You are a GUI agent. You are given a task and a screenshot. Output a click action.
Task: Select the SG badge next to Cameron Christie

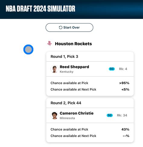pos(110,115)
